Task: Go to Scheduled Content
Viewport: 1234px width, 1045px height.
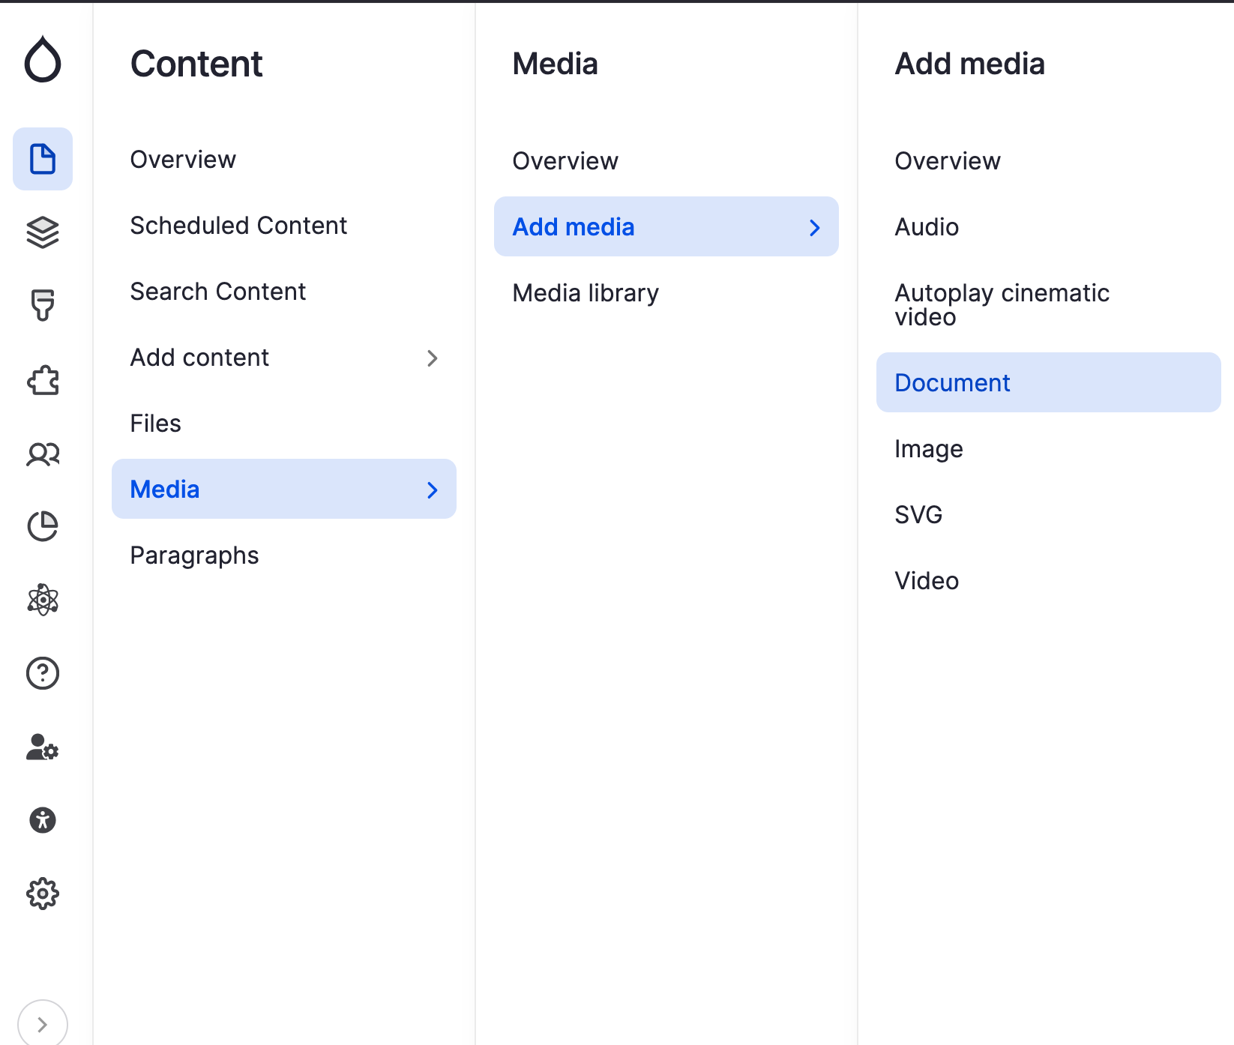Action: coord(238,226)
